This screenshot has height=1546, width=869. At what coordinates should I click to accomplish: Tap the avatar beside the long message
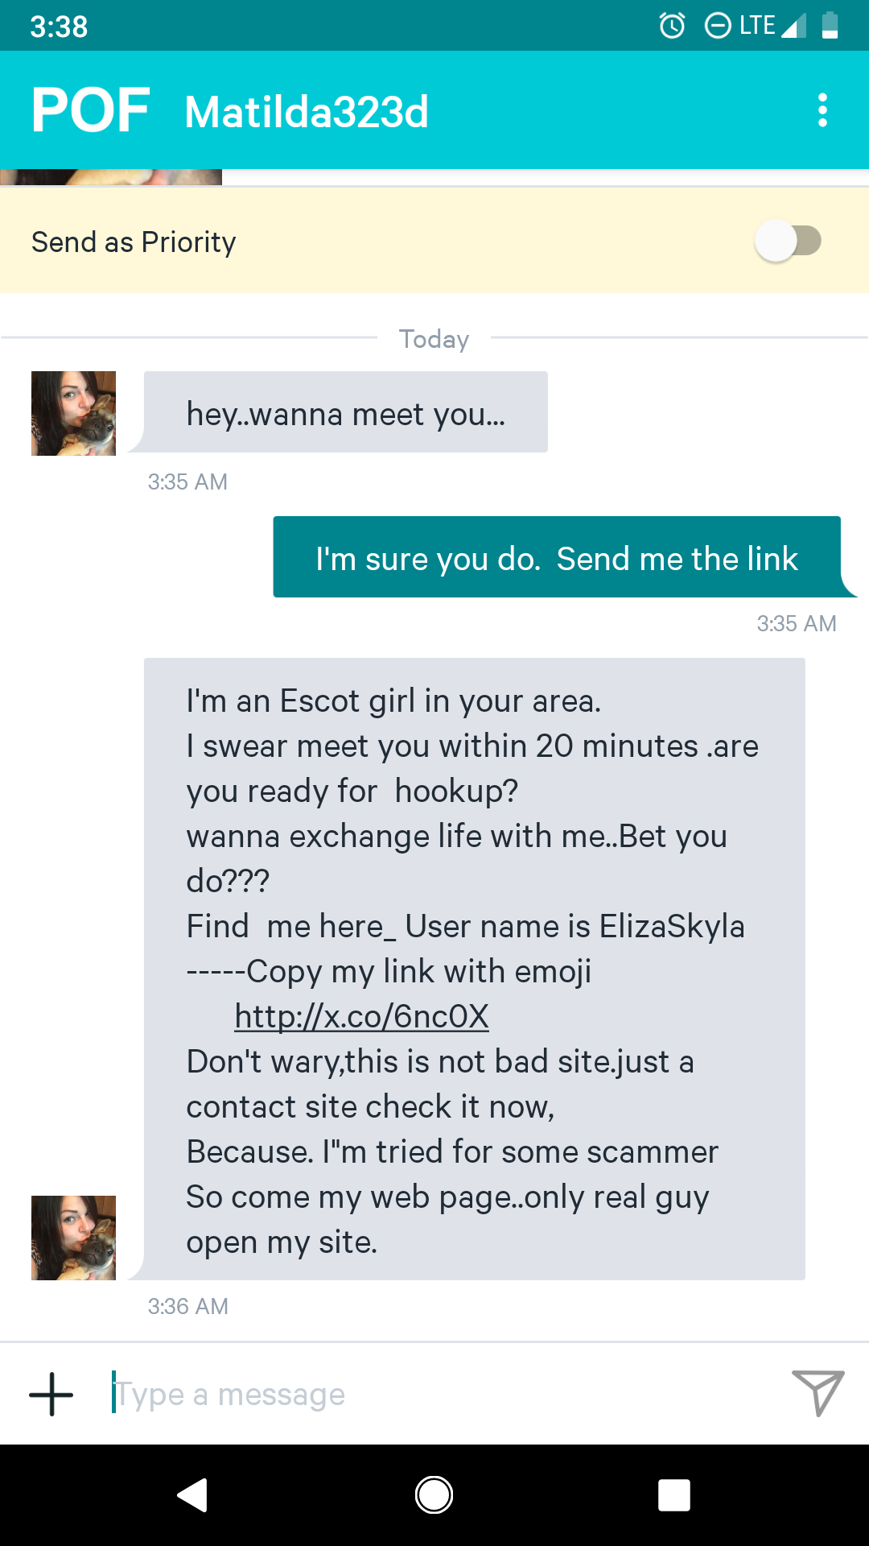tap(73, 1238)
